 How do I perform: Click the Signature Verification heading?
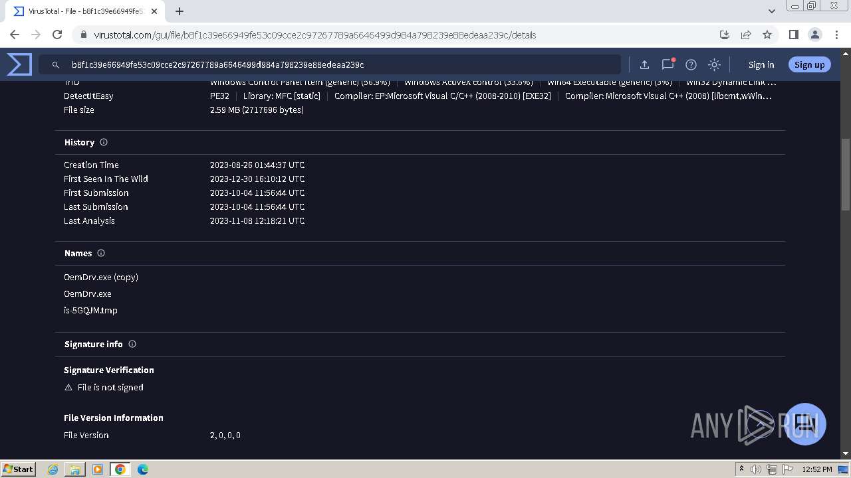pos(109,370)
